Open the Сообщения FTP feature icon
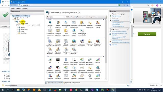Screen dimensions: 163x92 [x=66, y=51]
